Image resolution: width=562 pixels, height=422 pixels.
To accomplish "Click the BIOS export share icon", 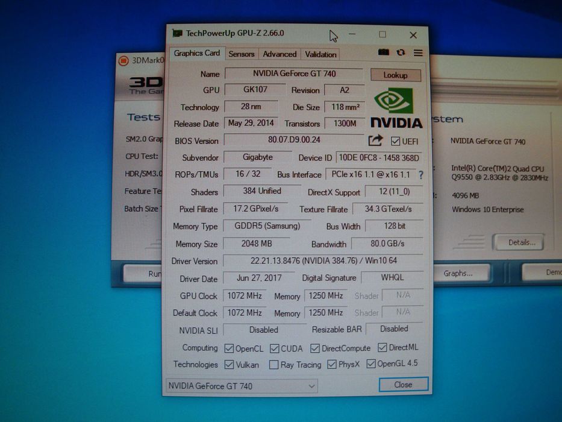I will coord(375,140).
